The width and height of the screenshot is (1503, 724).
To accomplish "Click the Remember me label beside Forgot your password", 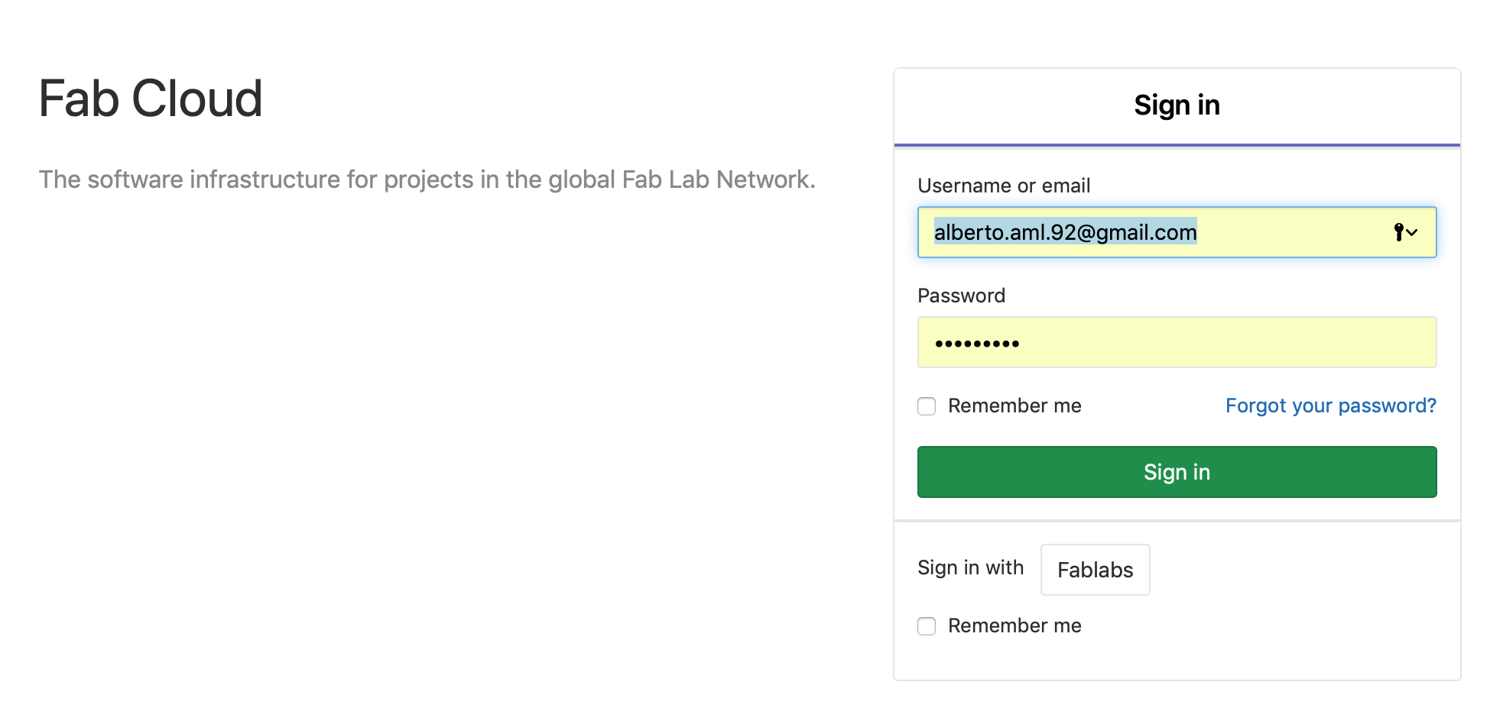I will (x=1014, y=406).
